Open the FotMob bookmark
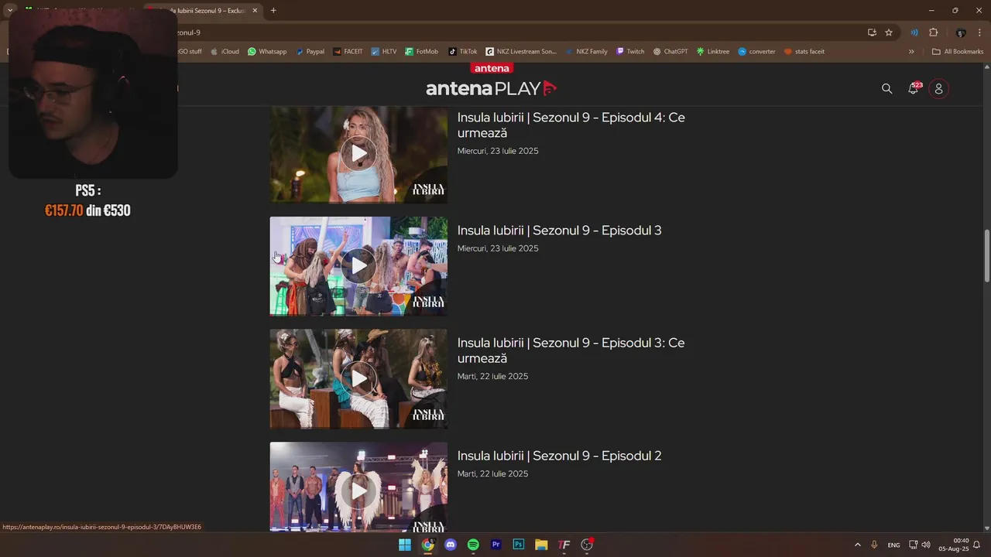Screen dimensions: 991x557 (x=421, y=52)
